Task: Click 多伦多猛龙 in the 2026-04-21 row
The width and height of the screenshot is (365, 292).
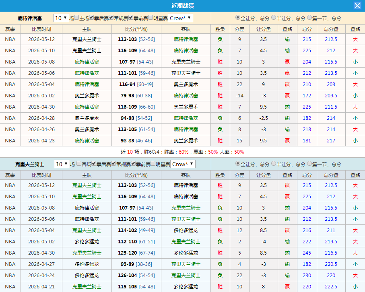Action: [186, 287]
